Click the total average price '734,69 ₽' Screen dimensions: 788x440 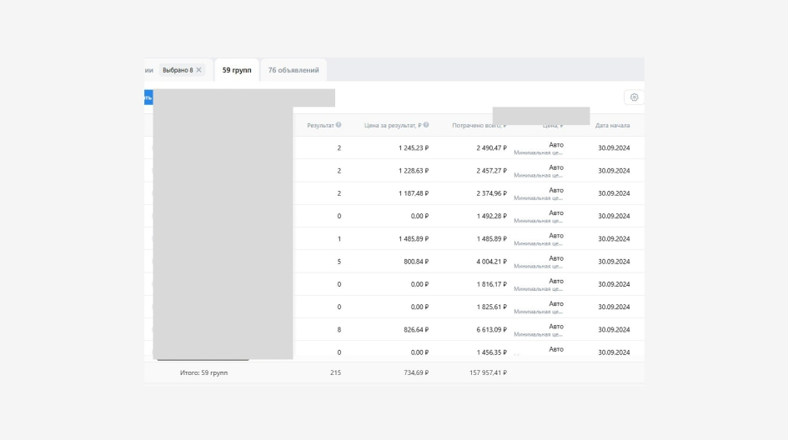click(416, 372)
